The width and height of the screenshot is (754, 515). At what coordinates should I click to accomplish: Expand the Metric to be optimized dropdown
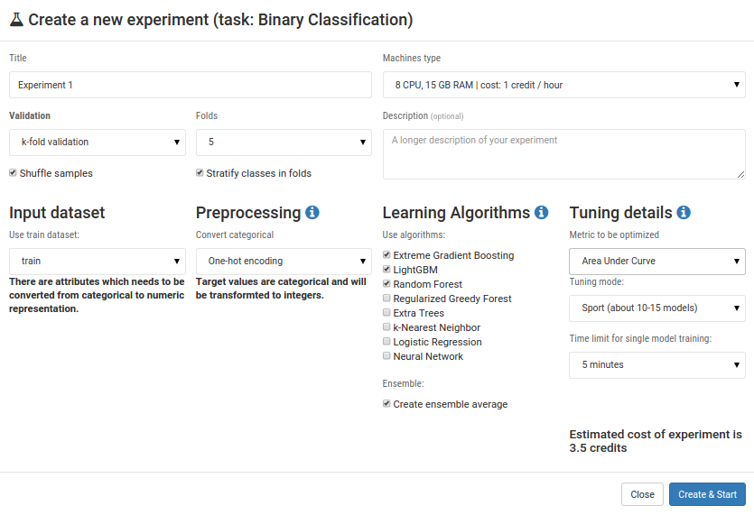[x=657, y=261]
